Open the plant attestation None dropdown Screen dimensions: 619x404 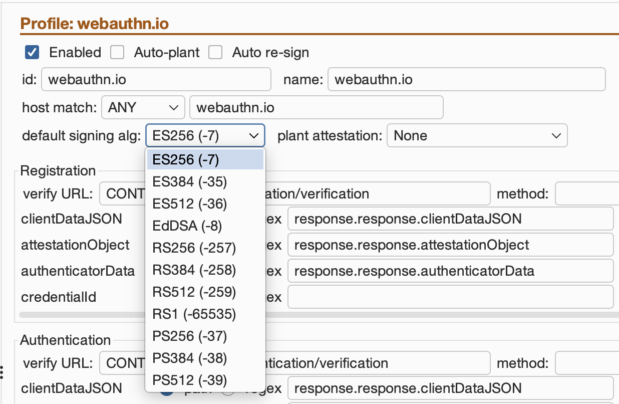[477, 135]
